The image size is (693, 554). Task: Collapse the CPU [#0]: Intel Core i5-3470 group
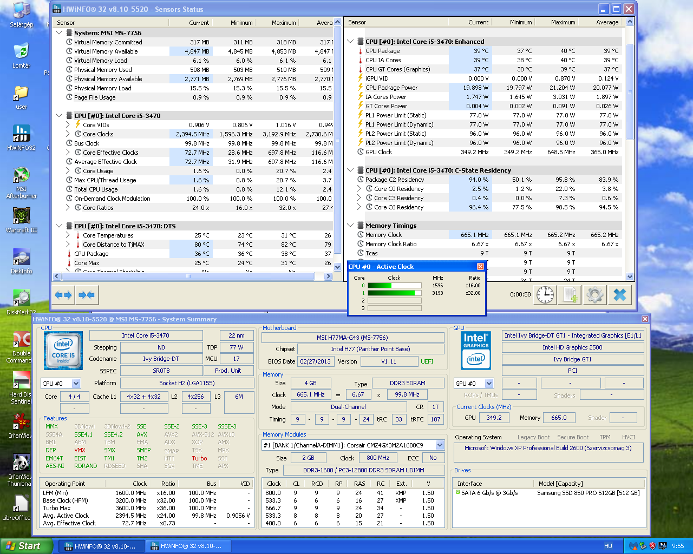click(x=59, y=115)
